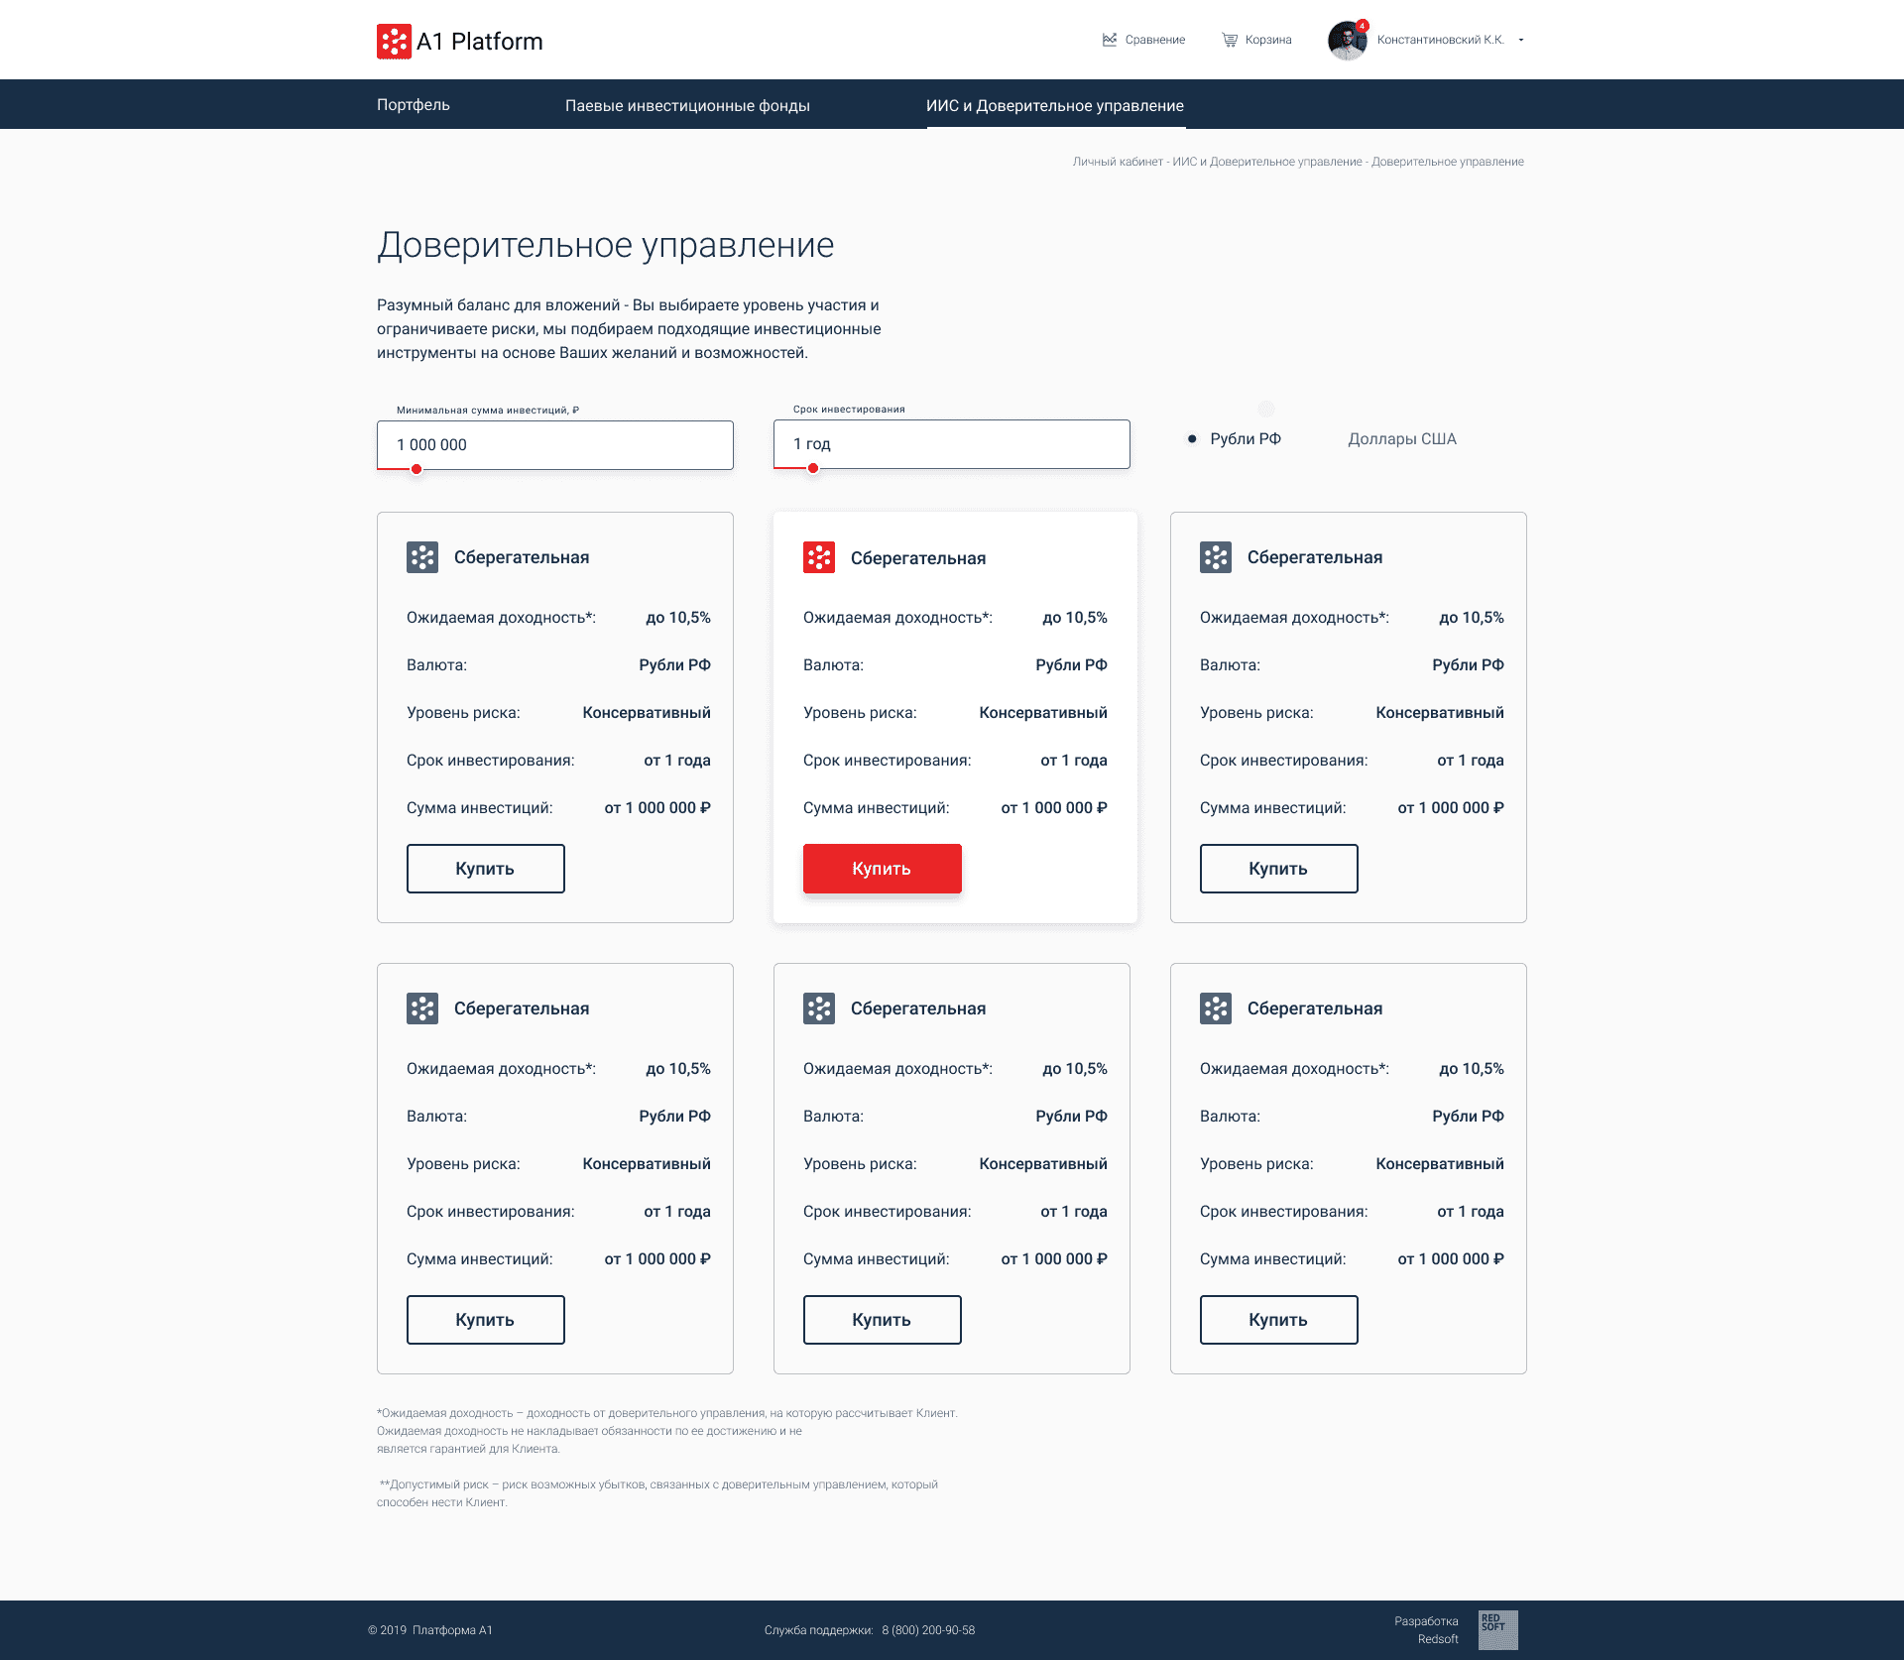Click the Сравнение link text
This screenshot has height=1660, width=1904.
pyautogui.click(x=1155, y=40)
